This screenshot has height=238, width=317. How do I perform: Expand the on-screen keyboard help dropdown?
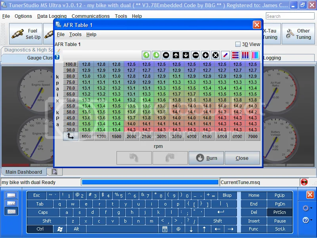(307, 220)
